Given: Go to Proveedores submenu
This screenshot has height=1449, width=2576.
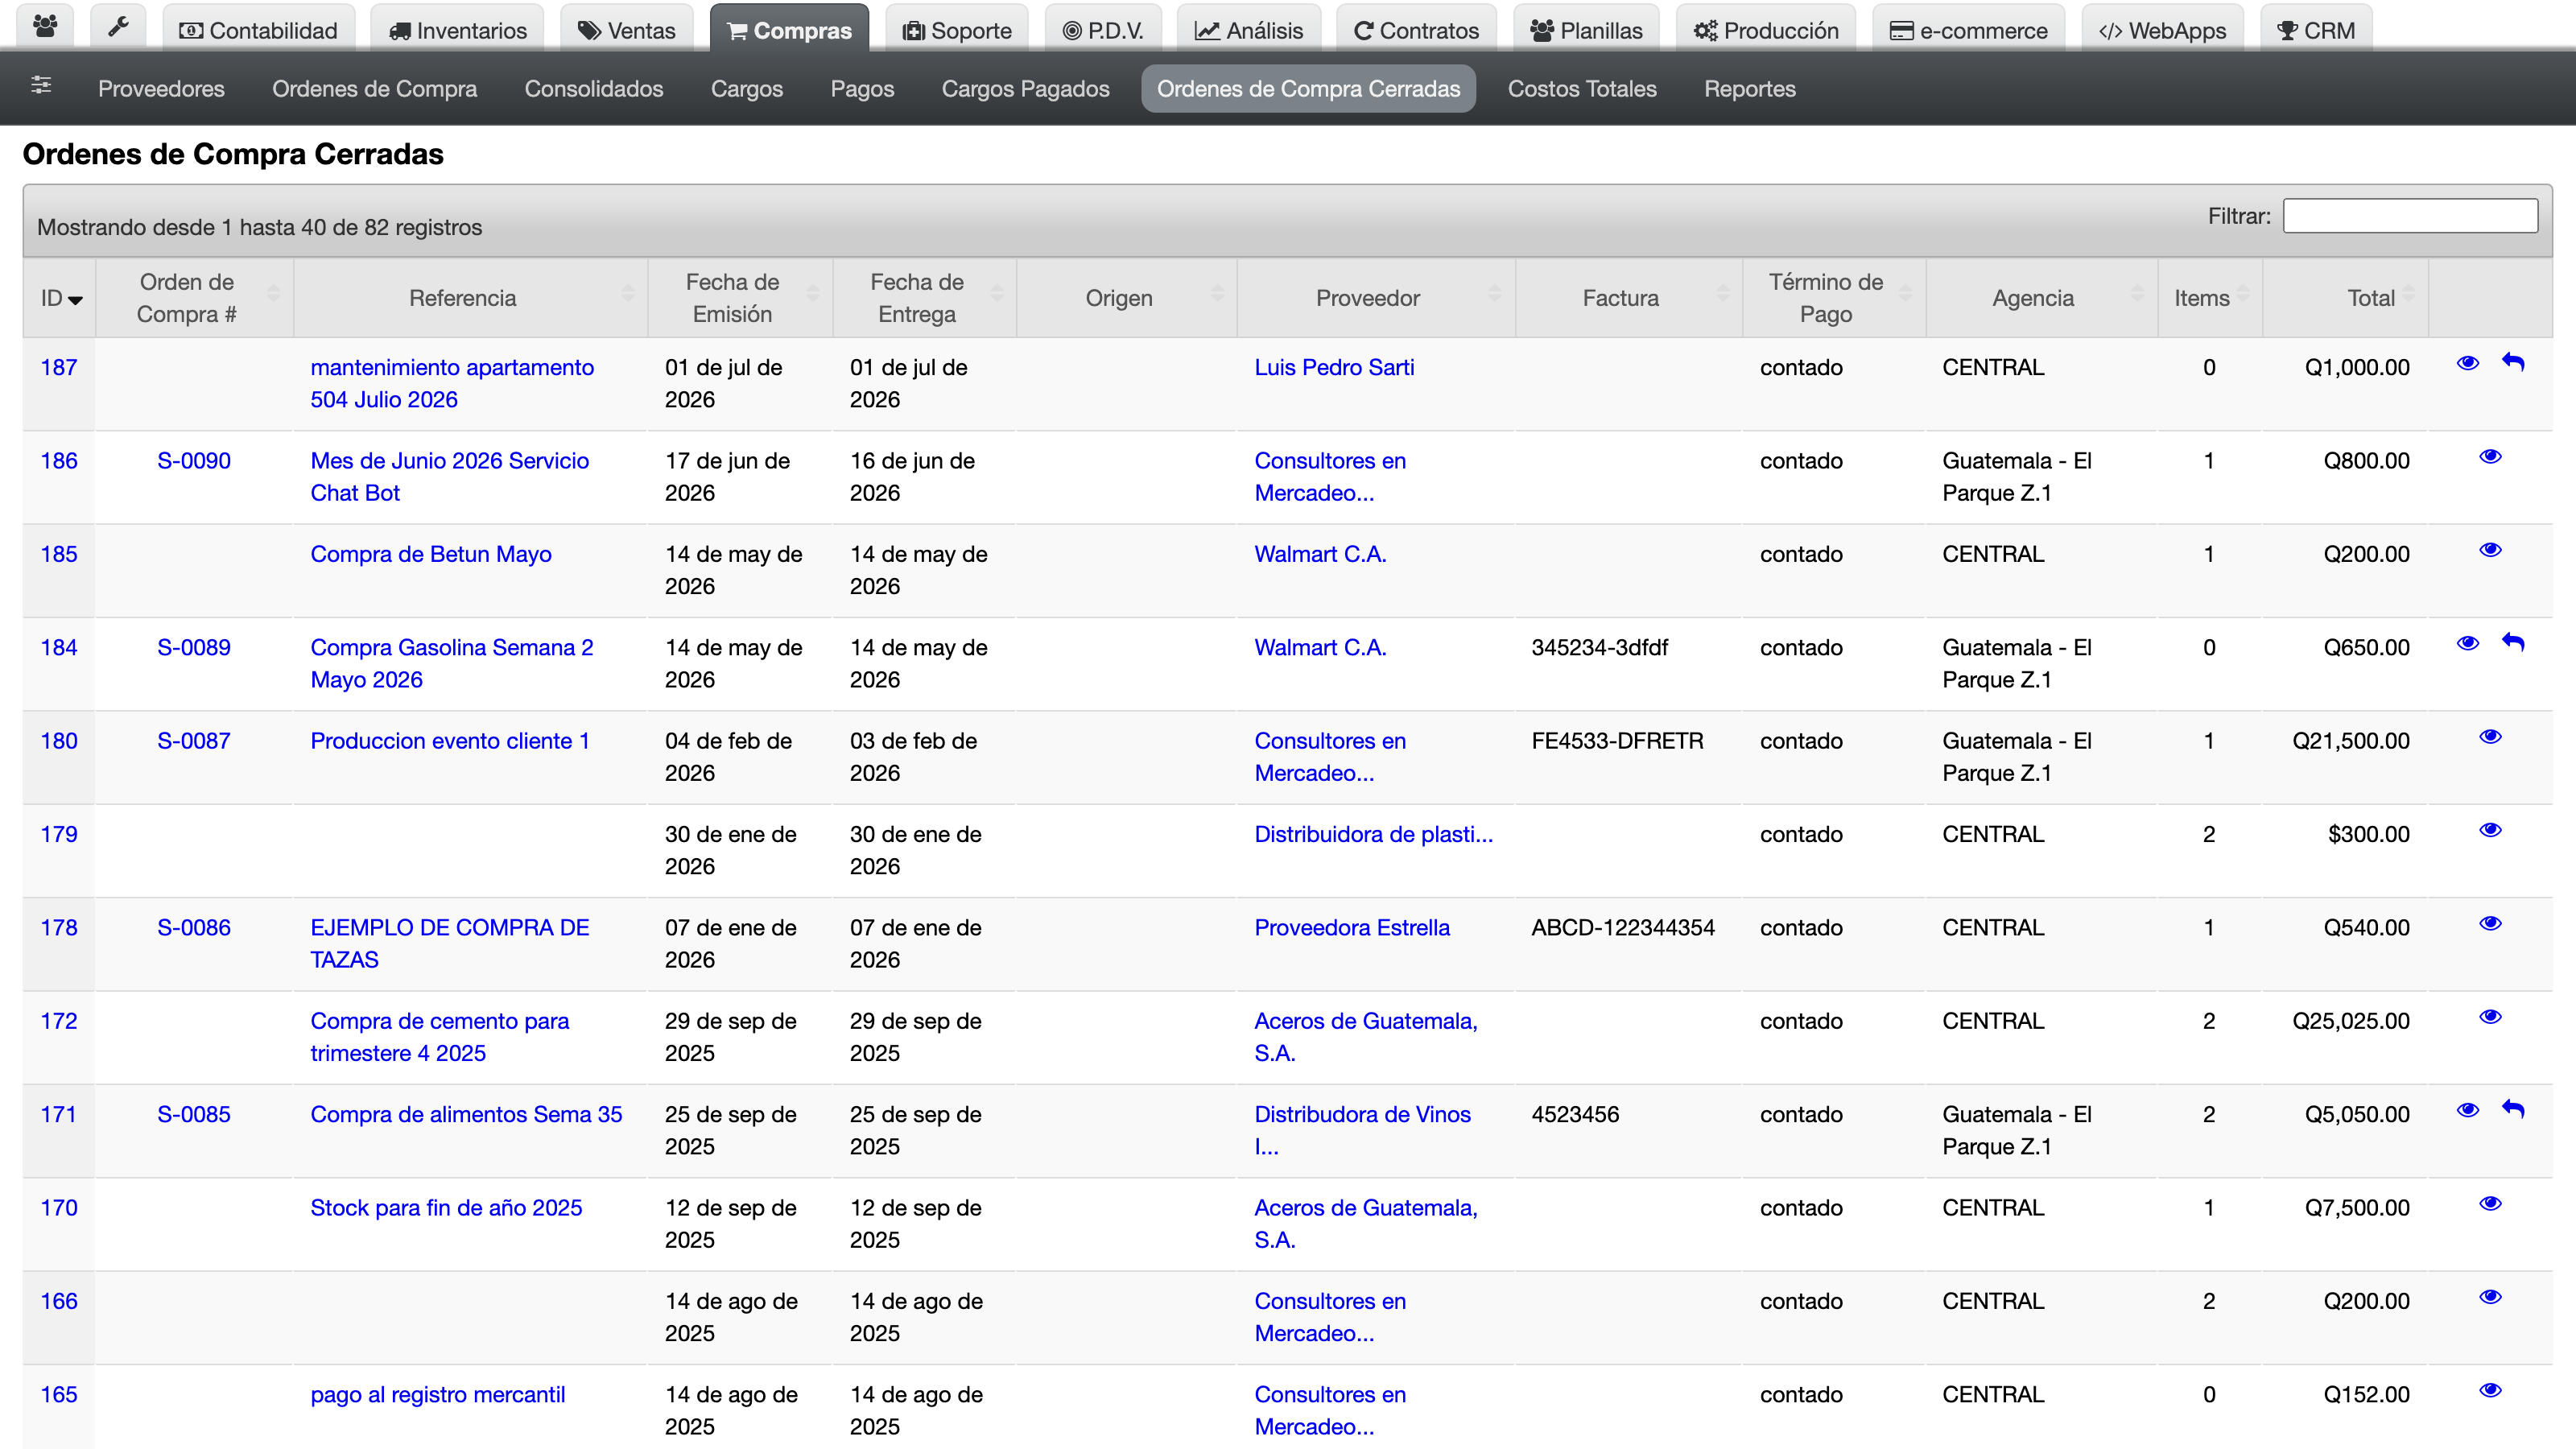Looking at the screenshot, I should point(161,88).
